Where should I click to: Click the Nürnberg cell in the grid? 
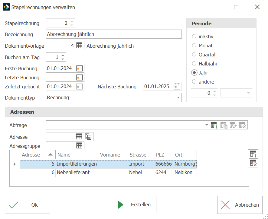(x=185, y=164)
